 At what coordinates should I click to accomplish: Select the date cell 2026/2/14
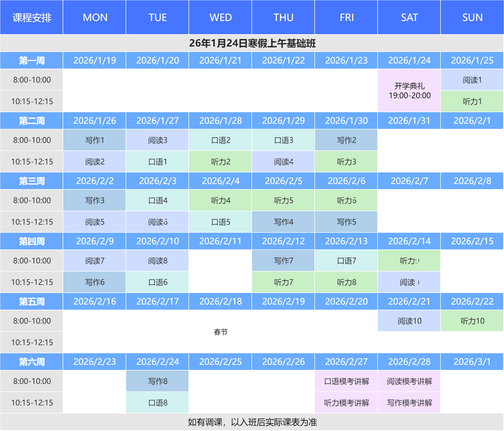point(409,241)
